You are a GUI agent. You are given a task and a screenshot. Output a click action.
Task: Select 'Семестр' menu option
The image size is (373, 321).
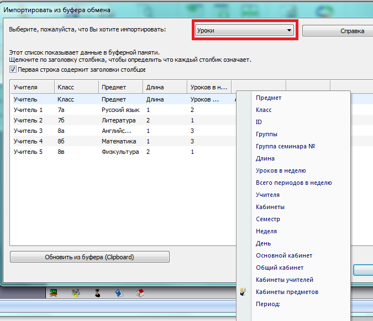pos(268,219)
